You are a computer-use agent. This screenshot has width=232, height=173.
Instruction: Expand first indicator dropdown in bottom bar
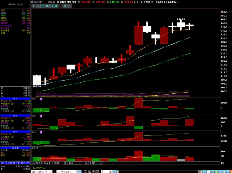click(x=81, y=163)
